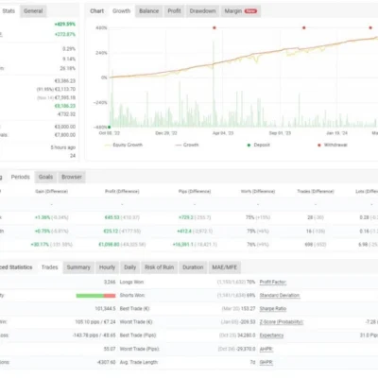Click the Gain (Difference) column header
This screenshot has height=378, width=378.
coord(52,191)
